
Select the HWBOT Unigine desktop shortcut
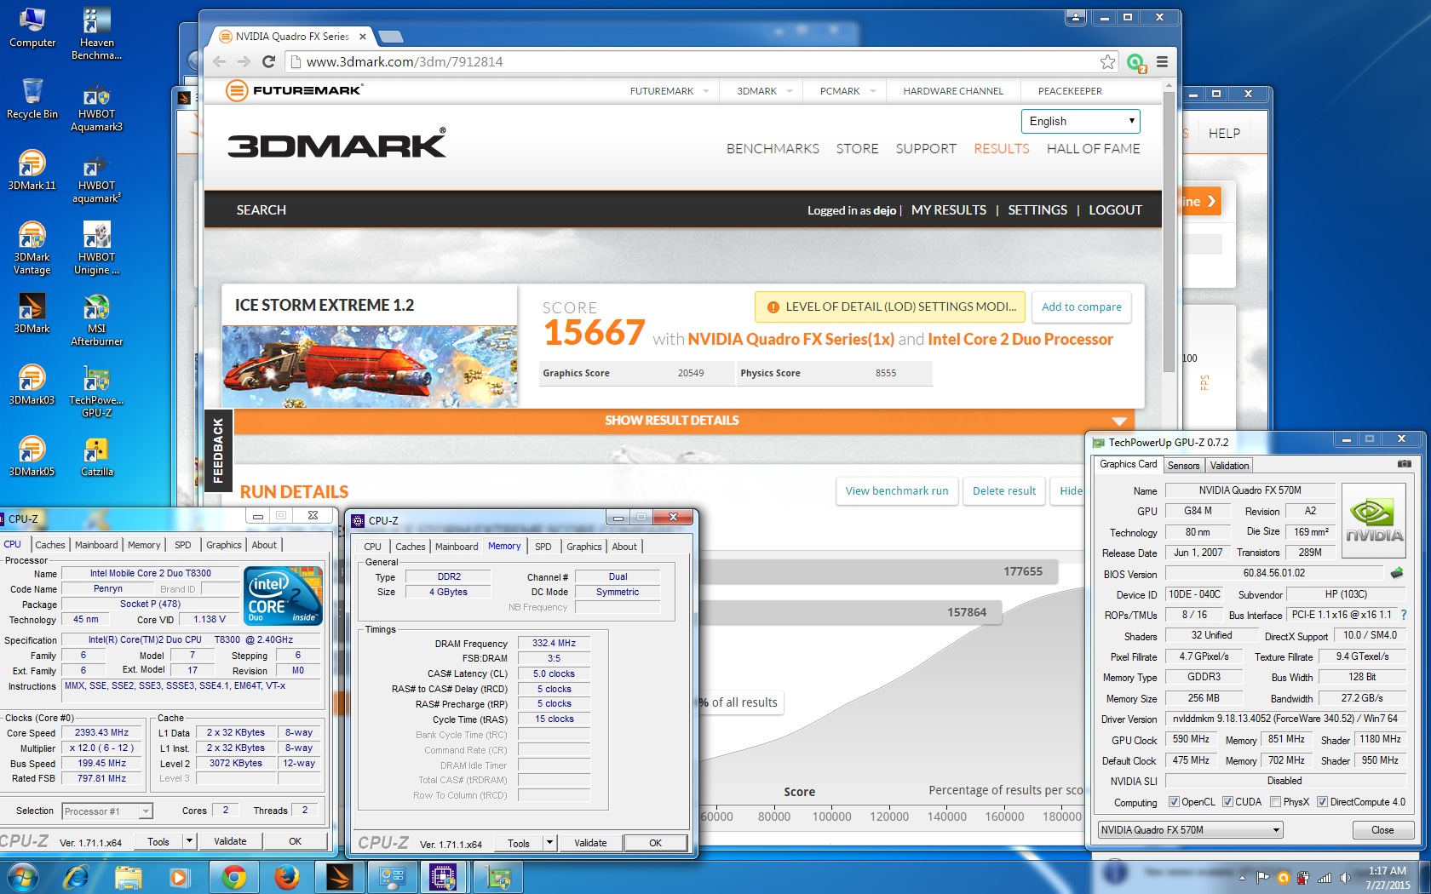tap(96, 249)
